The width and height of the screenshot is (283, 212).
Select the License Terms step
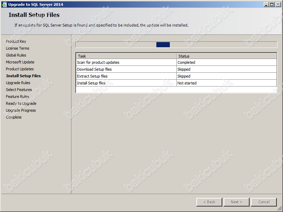coord(17,48)
